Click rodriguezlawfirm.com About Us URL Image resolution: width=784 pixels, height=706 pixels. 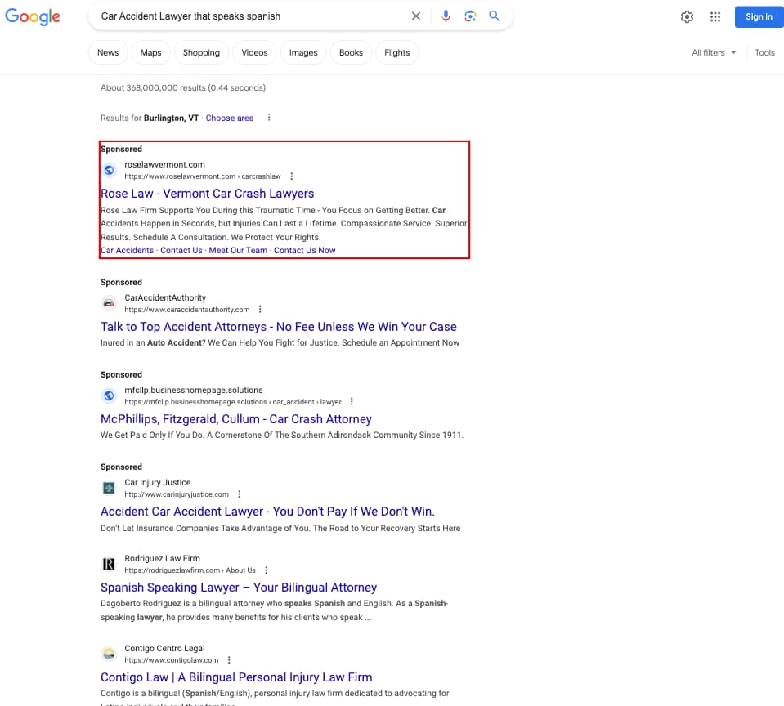tap(190, 570)
